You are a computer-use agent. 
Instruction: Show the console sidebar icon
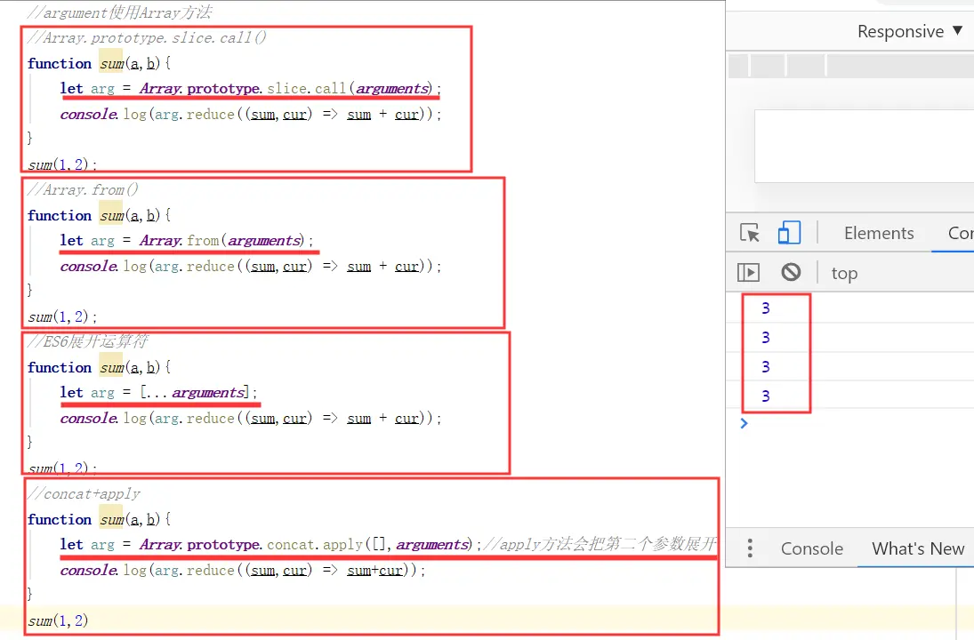pos(748,273)
